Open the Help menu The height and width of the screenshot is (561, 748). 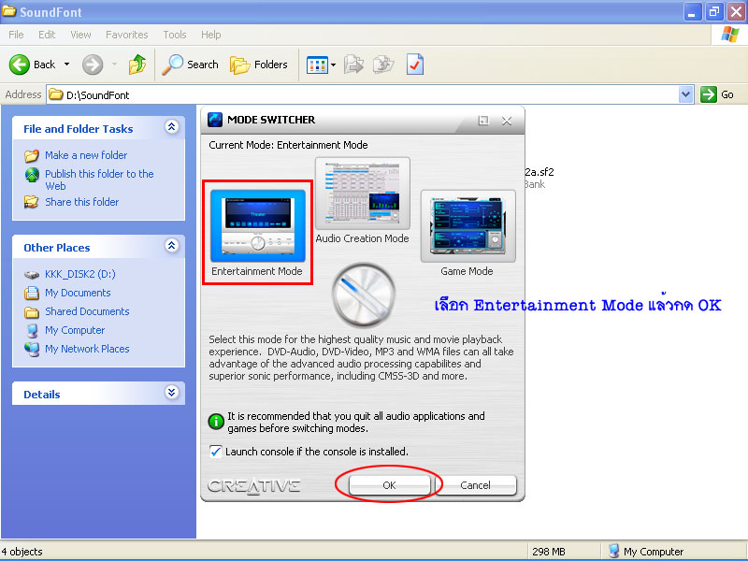click(x=211, y=35)
